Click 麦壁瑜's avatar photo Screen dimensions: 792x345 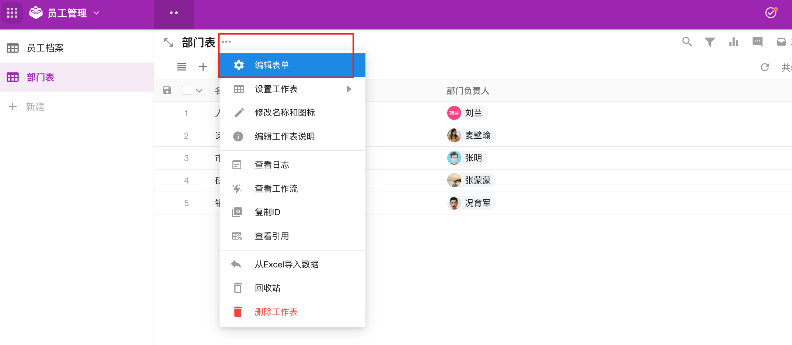click(454, 135)
